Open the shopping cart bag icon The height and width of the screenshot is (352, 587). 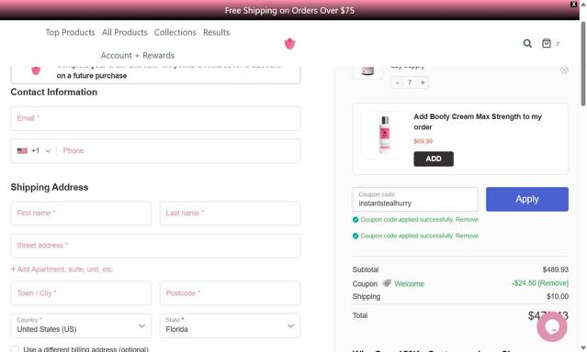coord(547,43)
